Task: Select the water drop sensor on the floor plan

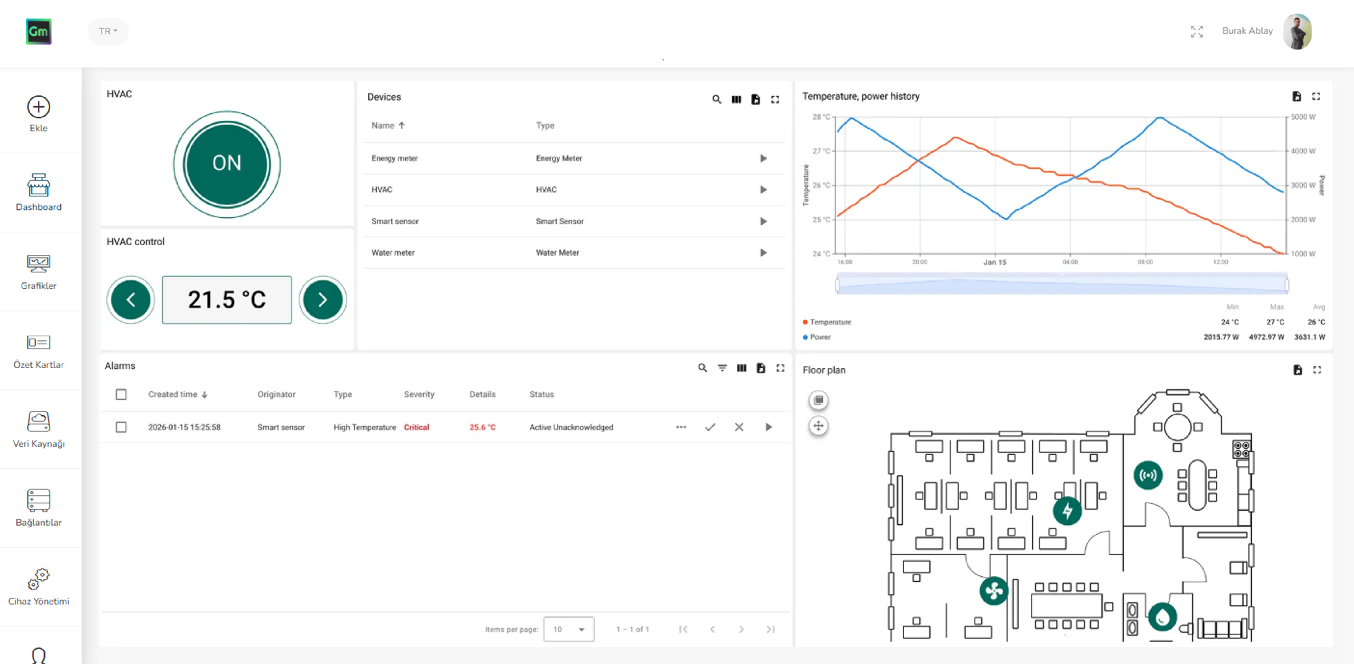Action: click(x=1162, y=618)
